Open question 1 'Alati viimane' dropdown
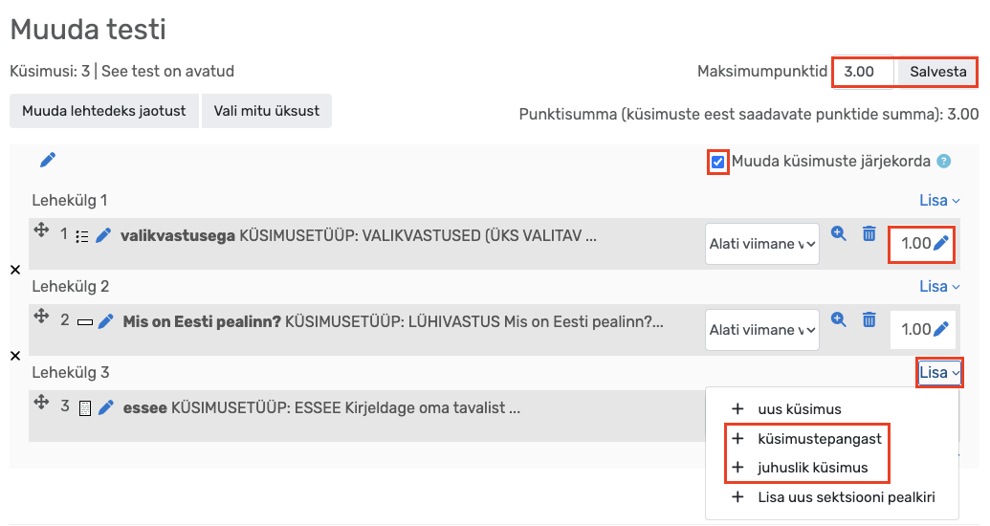The height and width of the screenshot is (526, 990). (x=762, y=244)
